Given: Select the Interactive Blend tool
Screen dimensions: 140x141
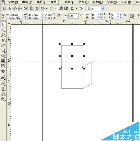Looking at the screenshot, I should [x=3, y=78].
